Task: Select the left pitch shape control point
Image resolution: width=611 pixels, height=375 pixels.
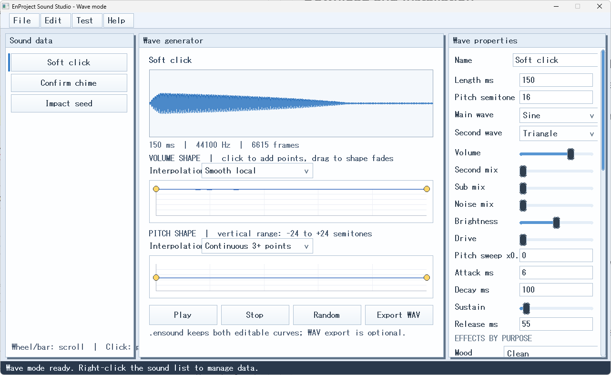Action: tap(156, 277)
